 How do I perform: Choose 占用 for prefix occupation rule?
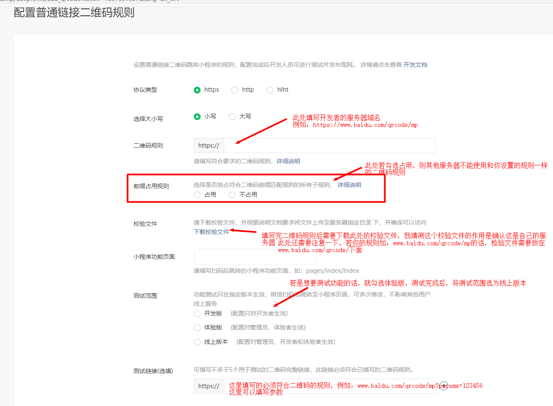pos(197,195)
